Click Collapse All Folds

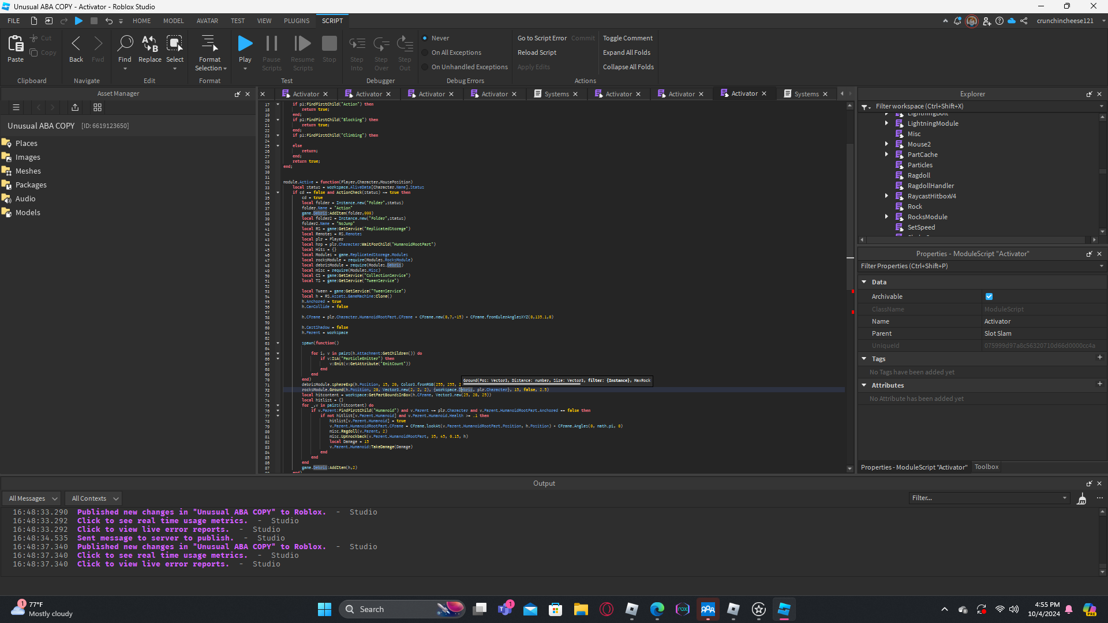pyautogui.click(x=628, y=67)
